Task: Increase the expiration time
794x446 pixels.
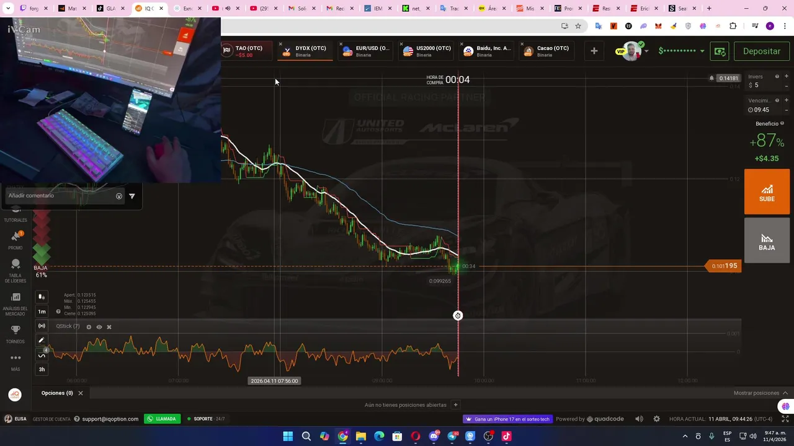Action: pos(787,100)
